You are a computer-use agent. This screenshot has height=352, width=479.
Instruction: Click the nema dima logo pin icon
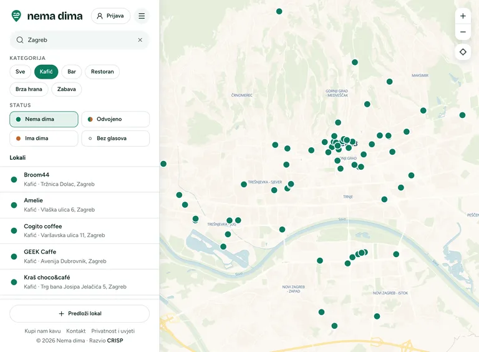pyautogui.click(x=16, y=16)
